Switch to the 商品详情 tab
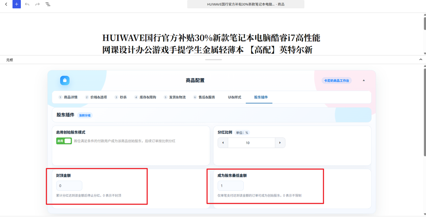The height and width of the screenshot is (218, 426). 68,97
